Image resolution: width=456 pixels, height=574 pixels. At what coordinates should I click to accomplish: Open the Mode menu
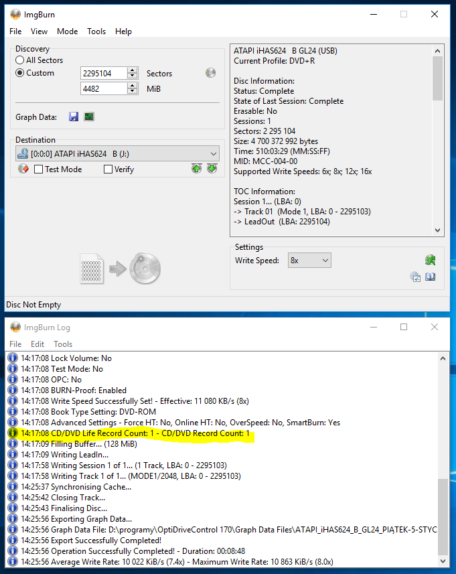pyautogui.click(x=68, y=31)
